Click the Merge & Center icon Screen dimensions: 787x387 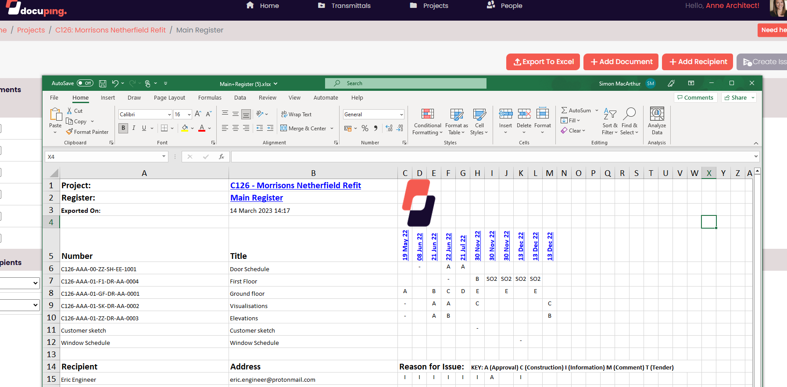coord(284,128)
